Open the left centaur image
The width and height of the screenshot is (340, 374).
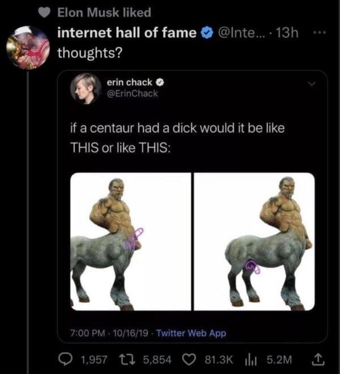tap(131, 242)
